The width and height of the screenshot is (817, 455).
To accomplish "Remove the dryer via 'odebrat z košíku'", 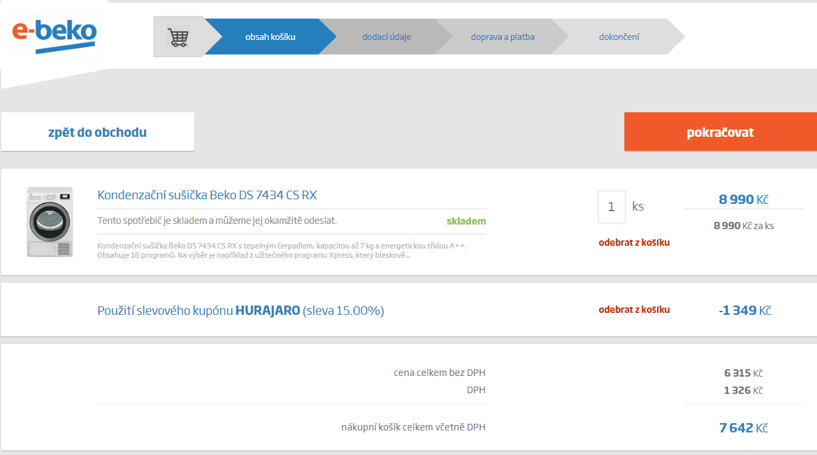I will [x=634, y=242].
